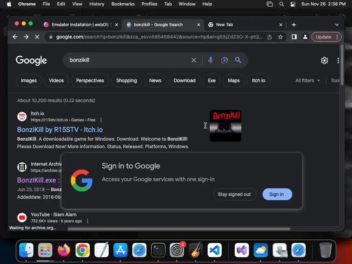This screenshot has width=352, height=264.
Task: Bookmark this page with star icon
Action: point(280,37)
